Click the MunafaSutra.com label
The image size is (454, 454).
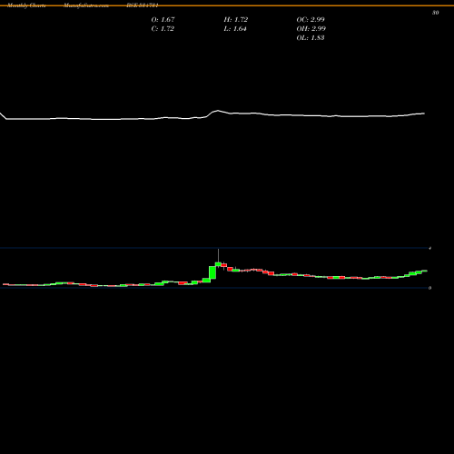tap(86, 5)
